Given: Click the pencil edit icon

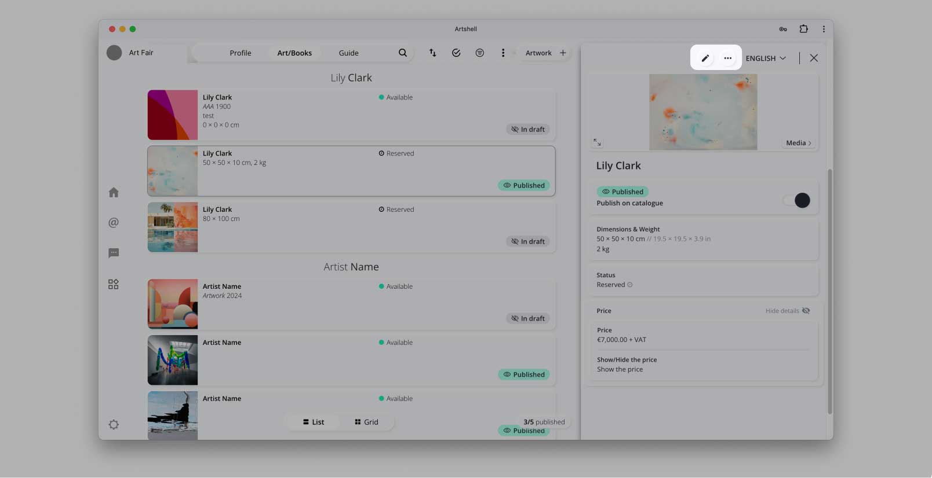Looking at the screenshot, I should [x=705, y=58].
